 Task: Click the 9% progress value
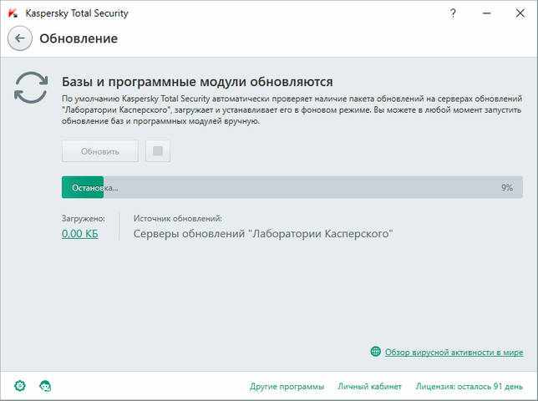click(x=507, y=188)
